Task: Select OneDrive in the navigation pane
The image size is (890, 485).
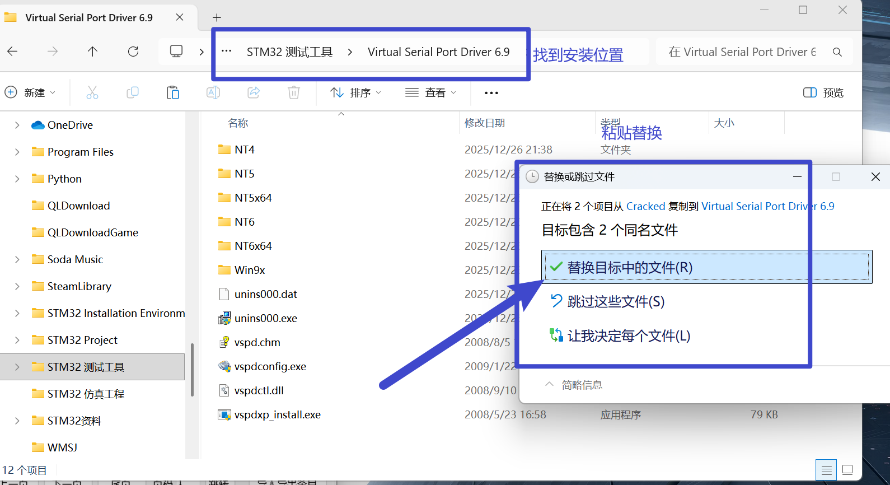Action: pyautogui.click(x=70, y=125)
